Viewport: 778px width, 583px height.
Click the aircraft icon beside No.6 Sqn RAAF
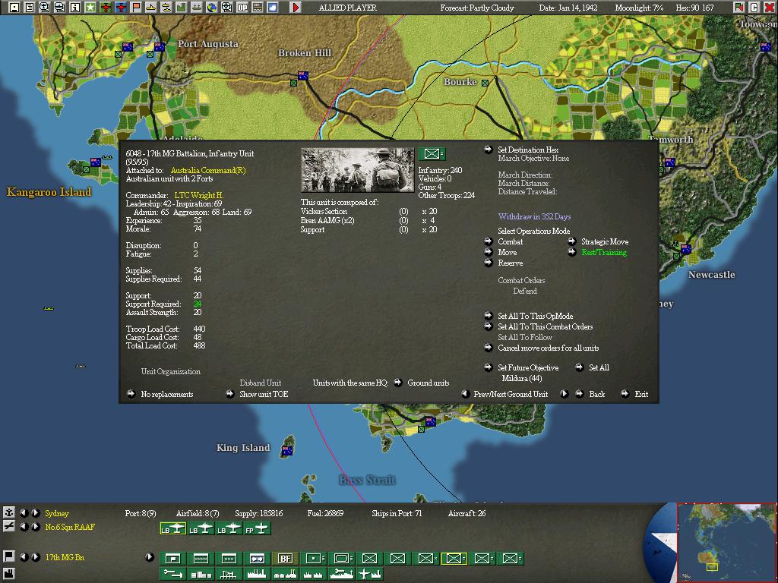(8, 526)
